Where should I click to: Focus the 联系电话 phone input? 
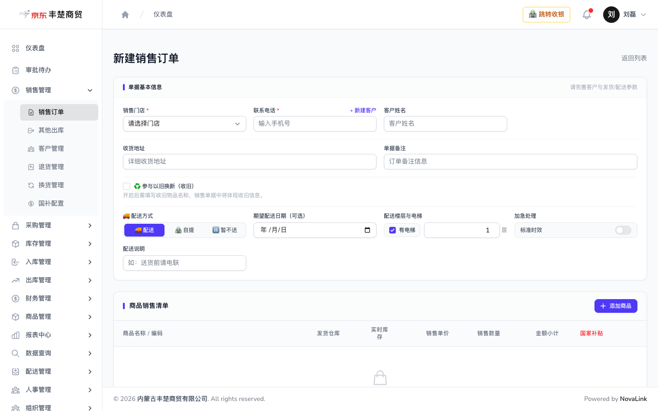[315, 124]
